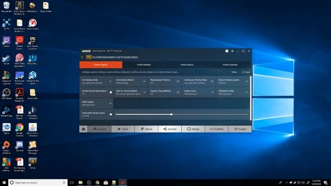Click the Frame Rate Target slider handle
The image size is (331, 186).
[x=171, y=114]
